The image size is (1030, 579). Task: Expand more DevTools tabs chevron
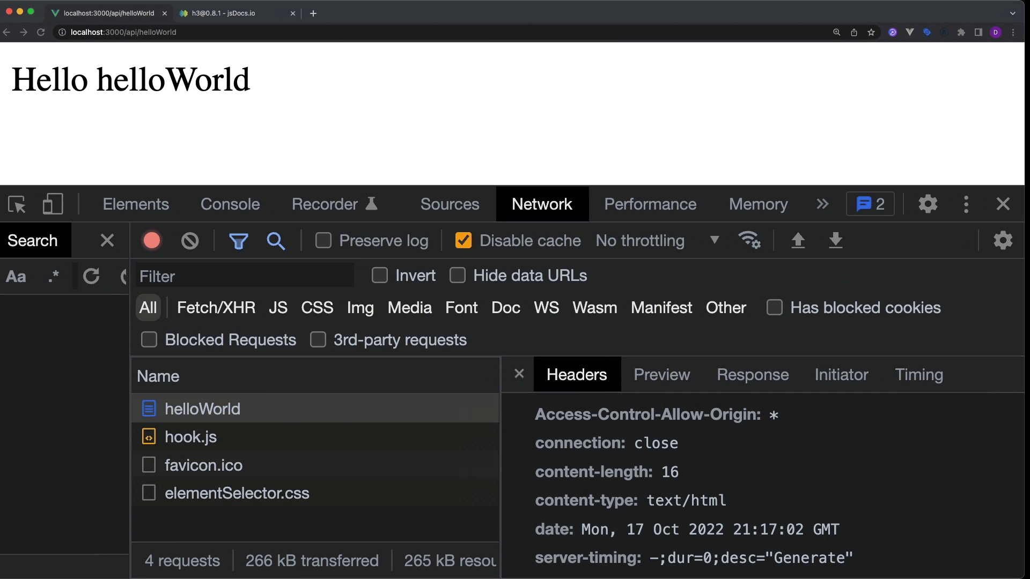coord(822,204)
